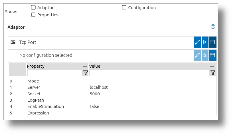Tick the Properties checkbox

[x=33, y=15]
